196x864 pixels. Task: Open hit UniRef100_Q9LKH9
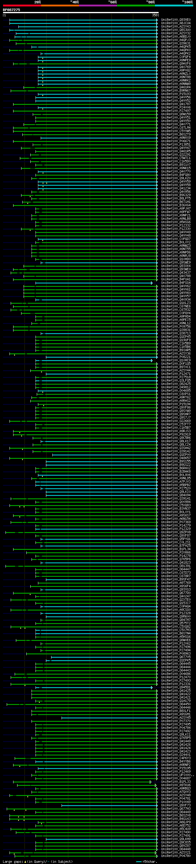pos(176,839)
